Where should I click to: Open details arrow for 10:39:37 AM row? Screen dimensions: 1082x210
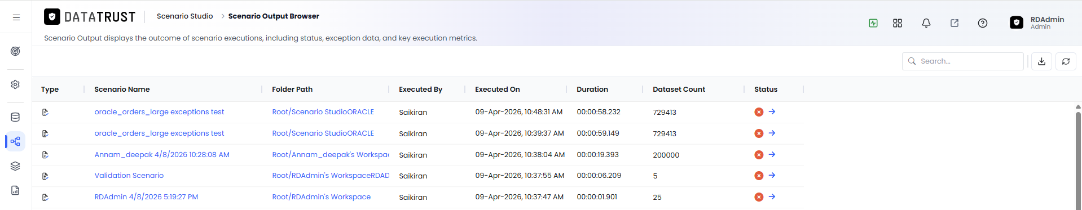point(772,133)
